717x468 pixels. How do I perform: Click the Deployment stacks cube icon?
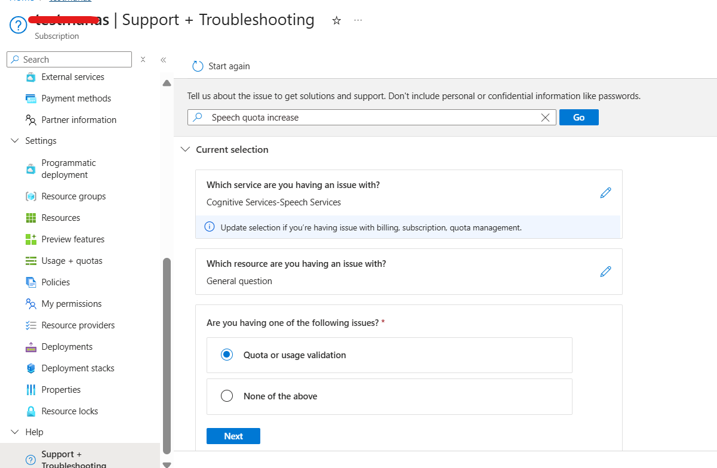point(31,368)
